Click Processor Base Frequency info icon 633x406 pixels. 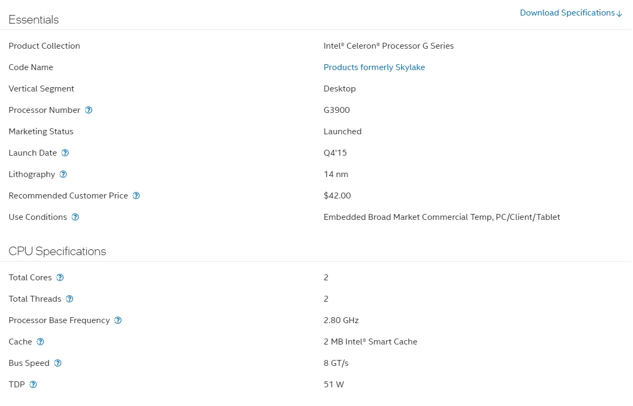pyautogui.click(x=118, y=320)
